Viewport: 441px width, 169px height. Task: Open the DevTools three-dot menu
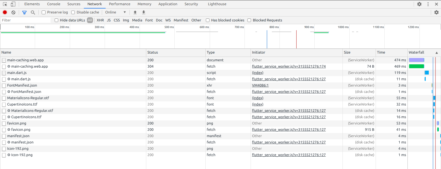click(428, 4)
